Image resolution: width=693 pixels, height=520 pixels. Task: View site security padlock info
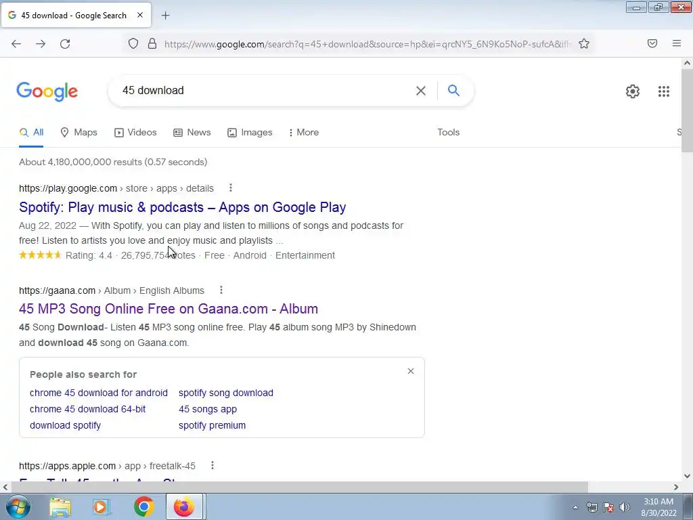(x=152, y=43)
